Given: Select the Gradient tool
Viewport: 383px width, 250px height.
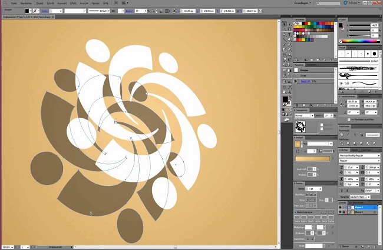Looking at the screenshot, I should 290,70.
